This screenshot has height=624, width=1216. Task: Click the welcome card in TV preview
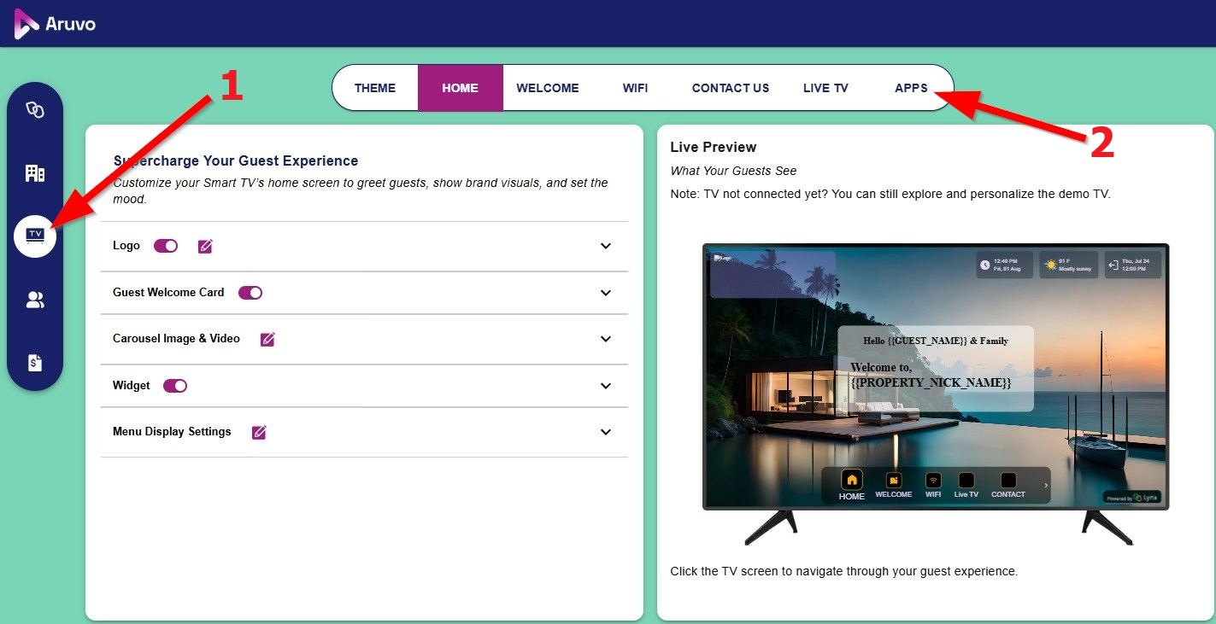[934, 369]
